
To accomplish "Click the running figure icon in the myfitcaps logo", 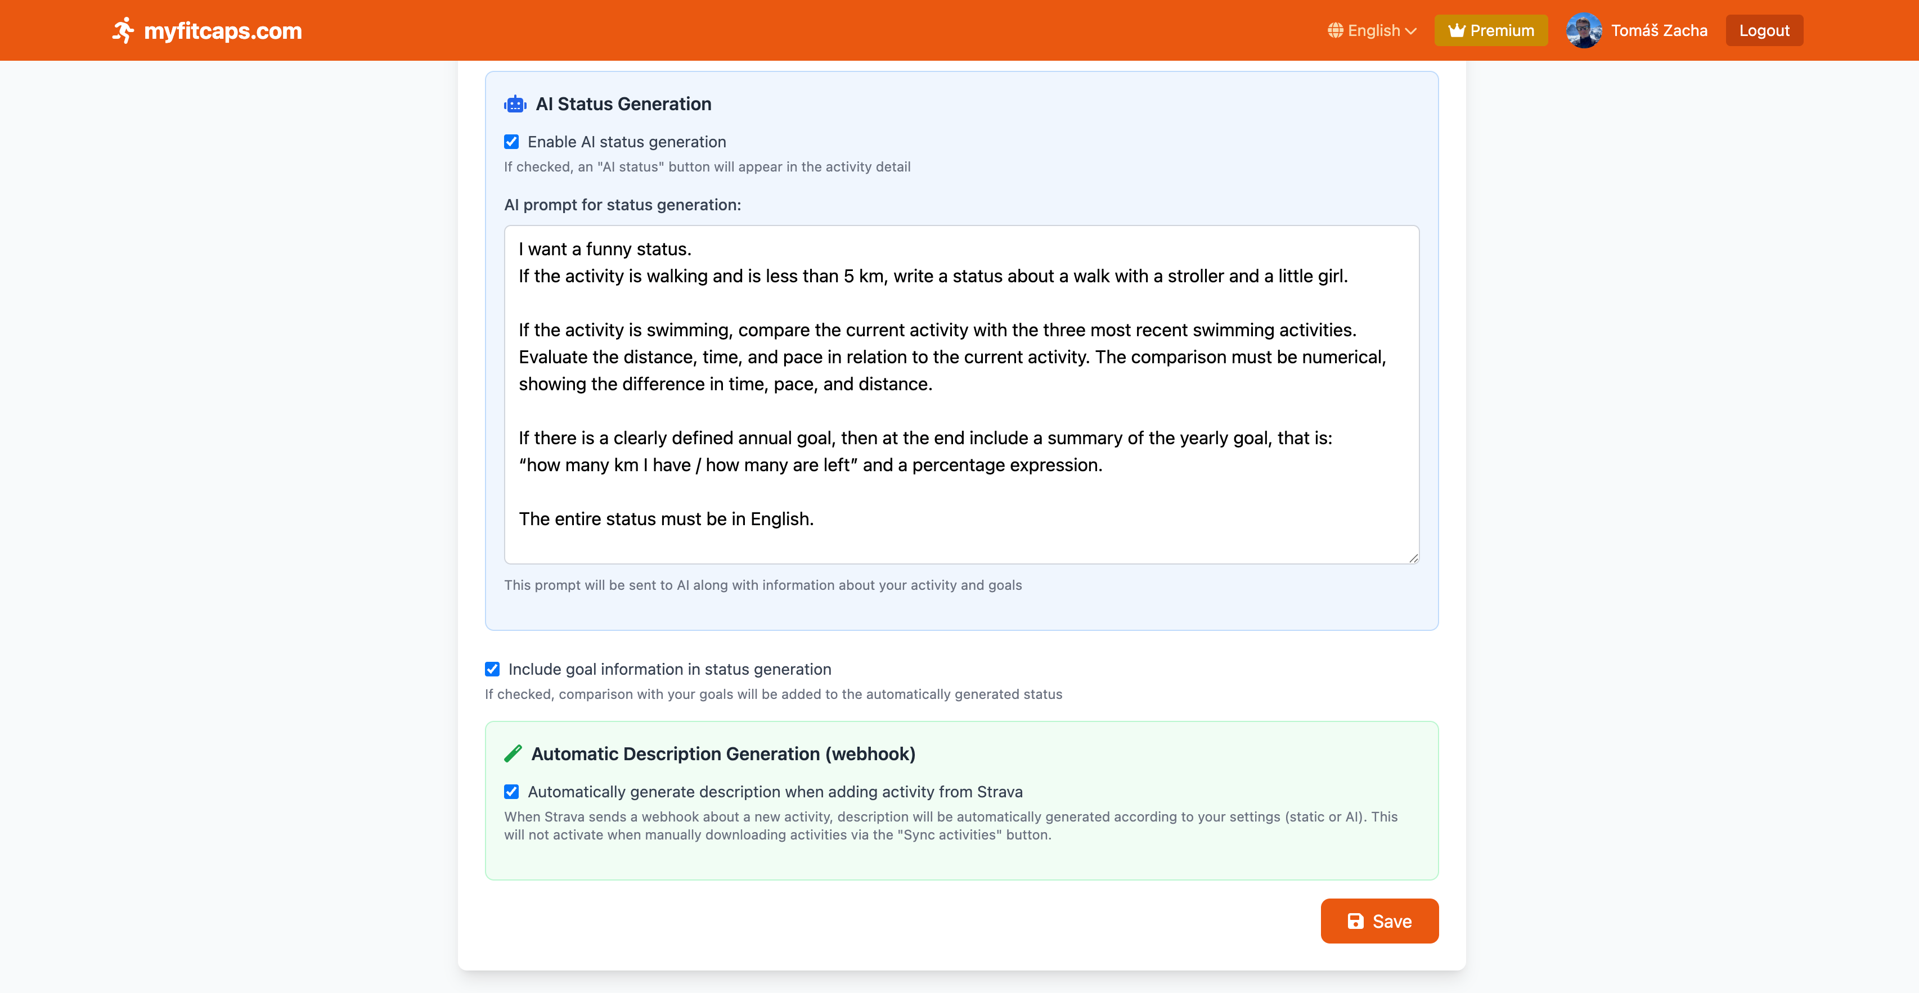I will point(124,30).
